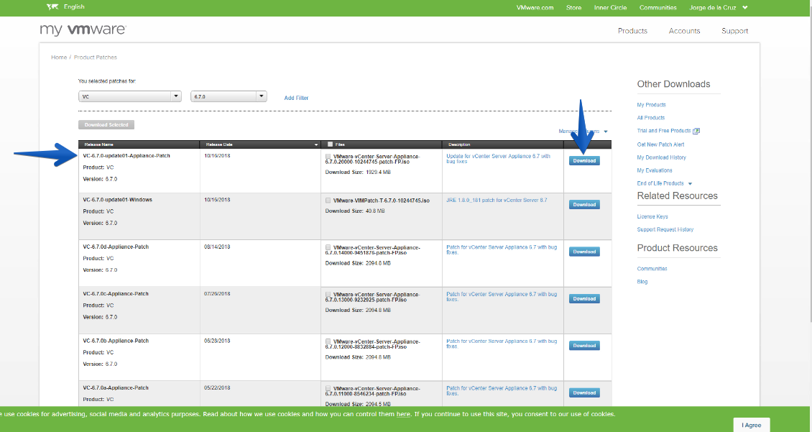
Task: Sort by the Release Date column arrow
Action: pyautogui.click(x=316, y=144)
